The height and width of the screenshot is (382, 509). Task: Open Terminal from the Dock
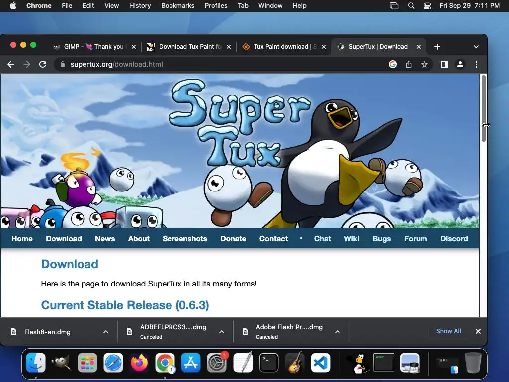tap(269, 363)
